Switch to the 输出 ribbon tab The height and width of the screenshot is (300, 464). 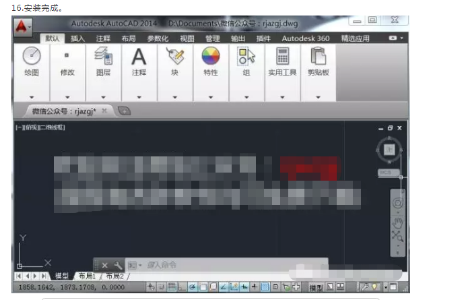coord(238,38)
